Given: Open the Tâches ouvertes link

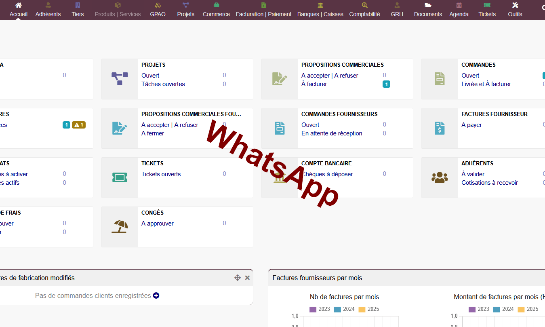Looking at the screenshot, I should [163, 84].
